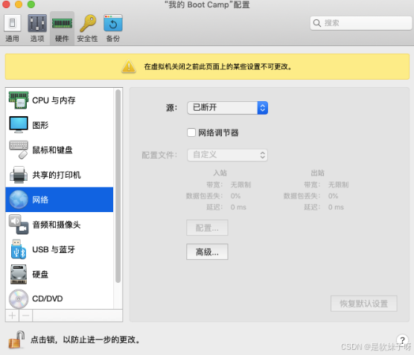Click the yellow minimize window button
414x355 pixels.
tap(19, 4)
